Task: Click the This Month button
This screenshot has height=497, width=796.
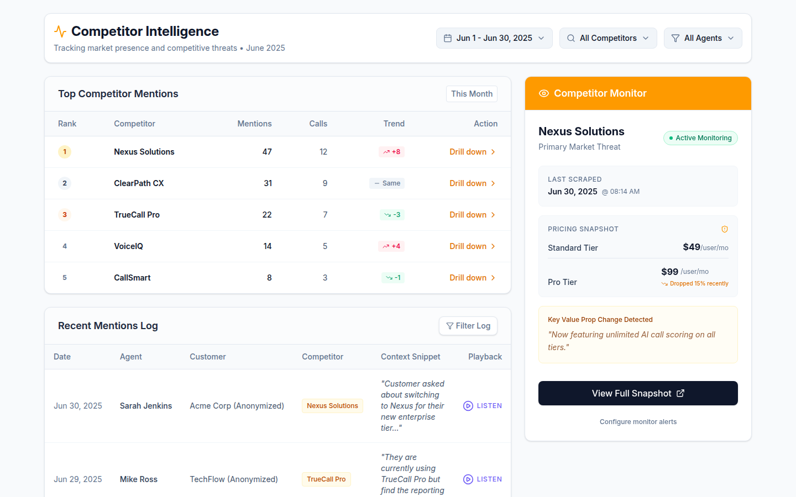Action: click(x=472, y=94)
